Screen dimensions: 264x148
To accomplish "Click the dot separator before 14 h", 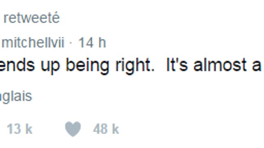I will coord(71,43).
